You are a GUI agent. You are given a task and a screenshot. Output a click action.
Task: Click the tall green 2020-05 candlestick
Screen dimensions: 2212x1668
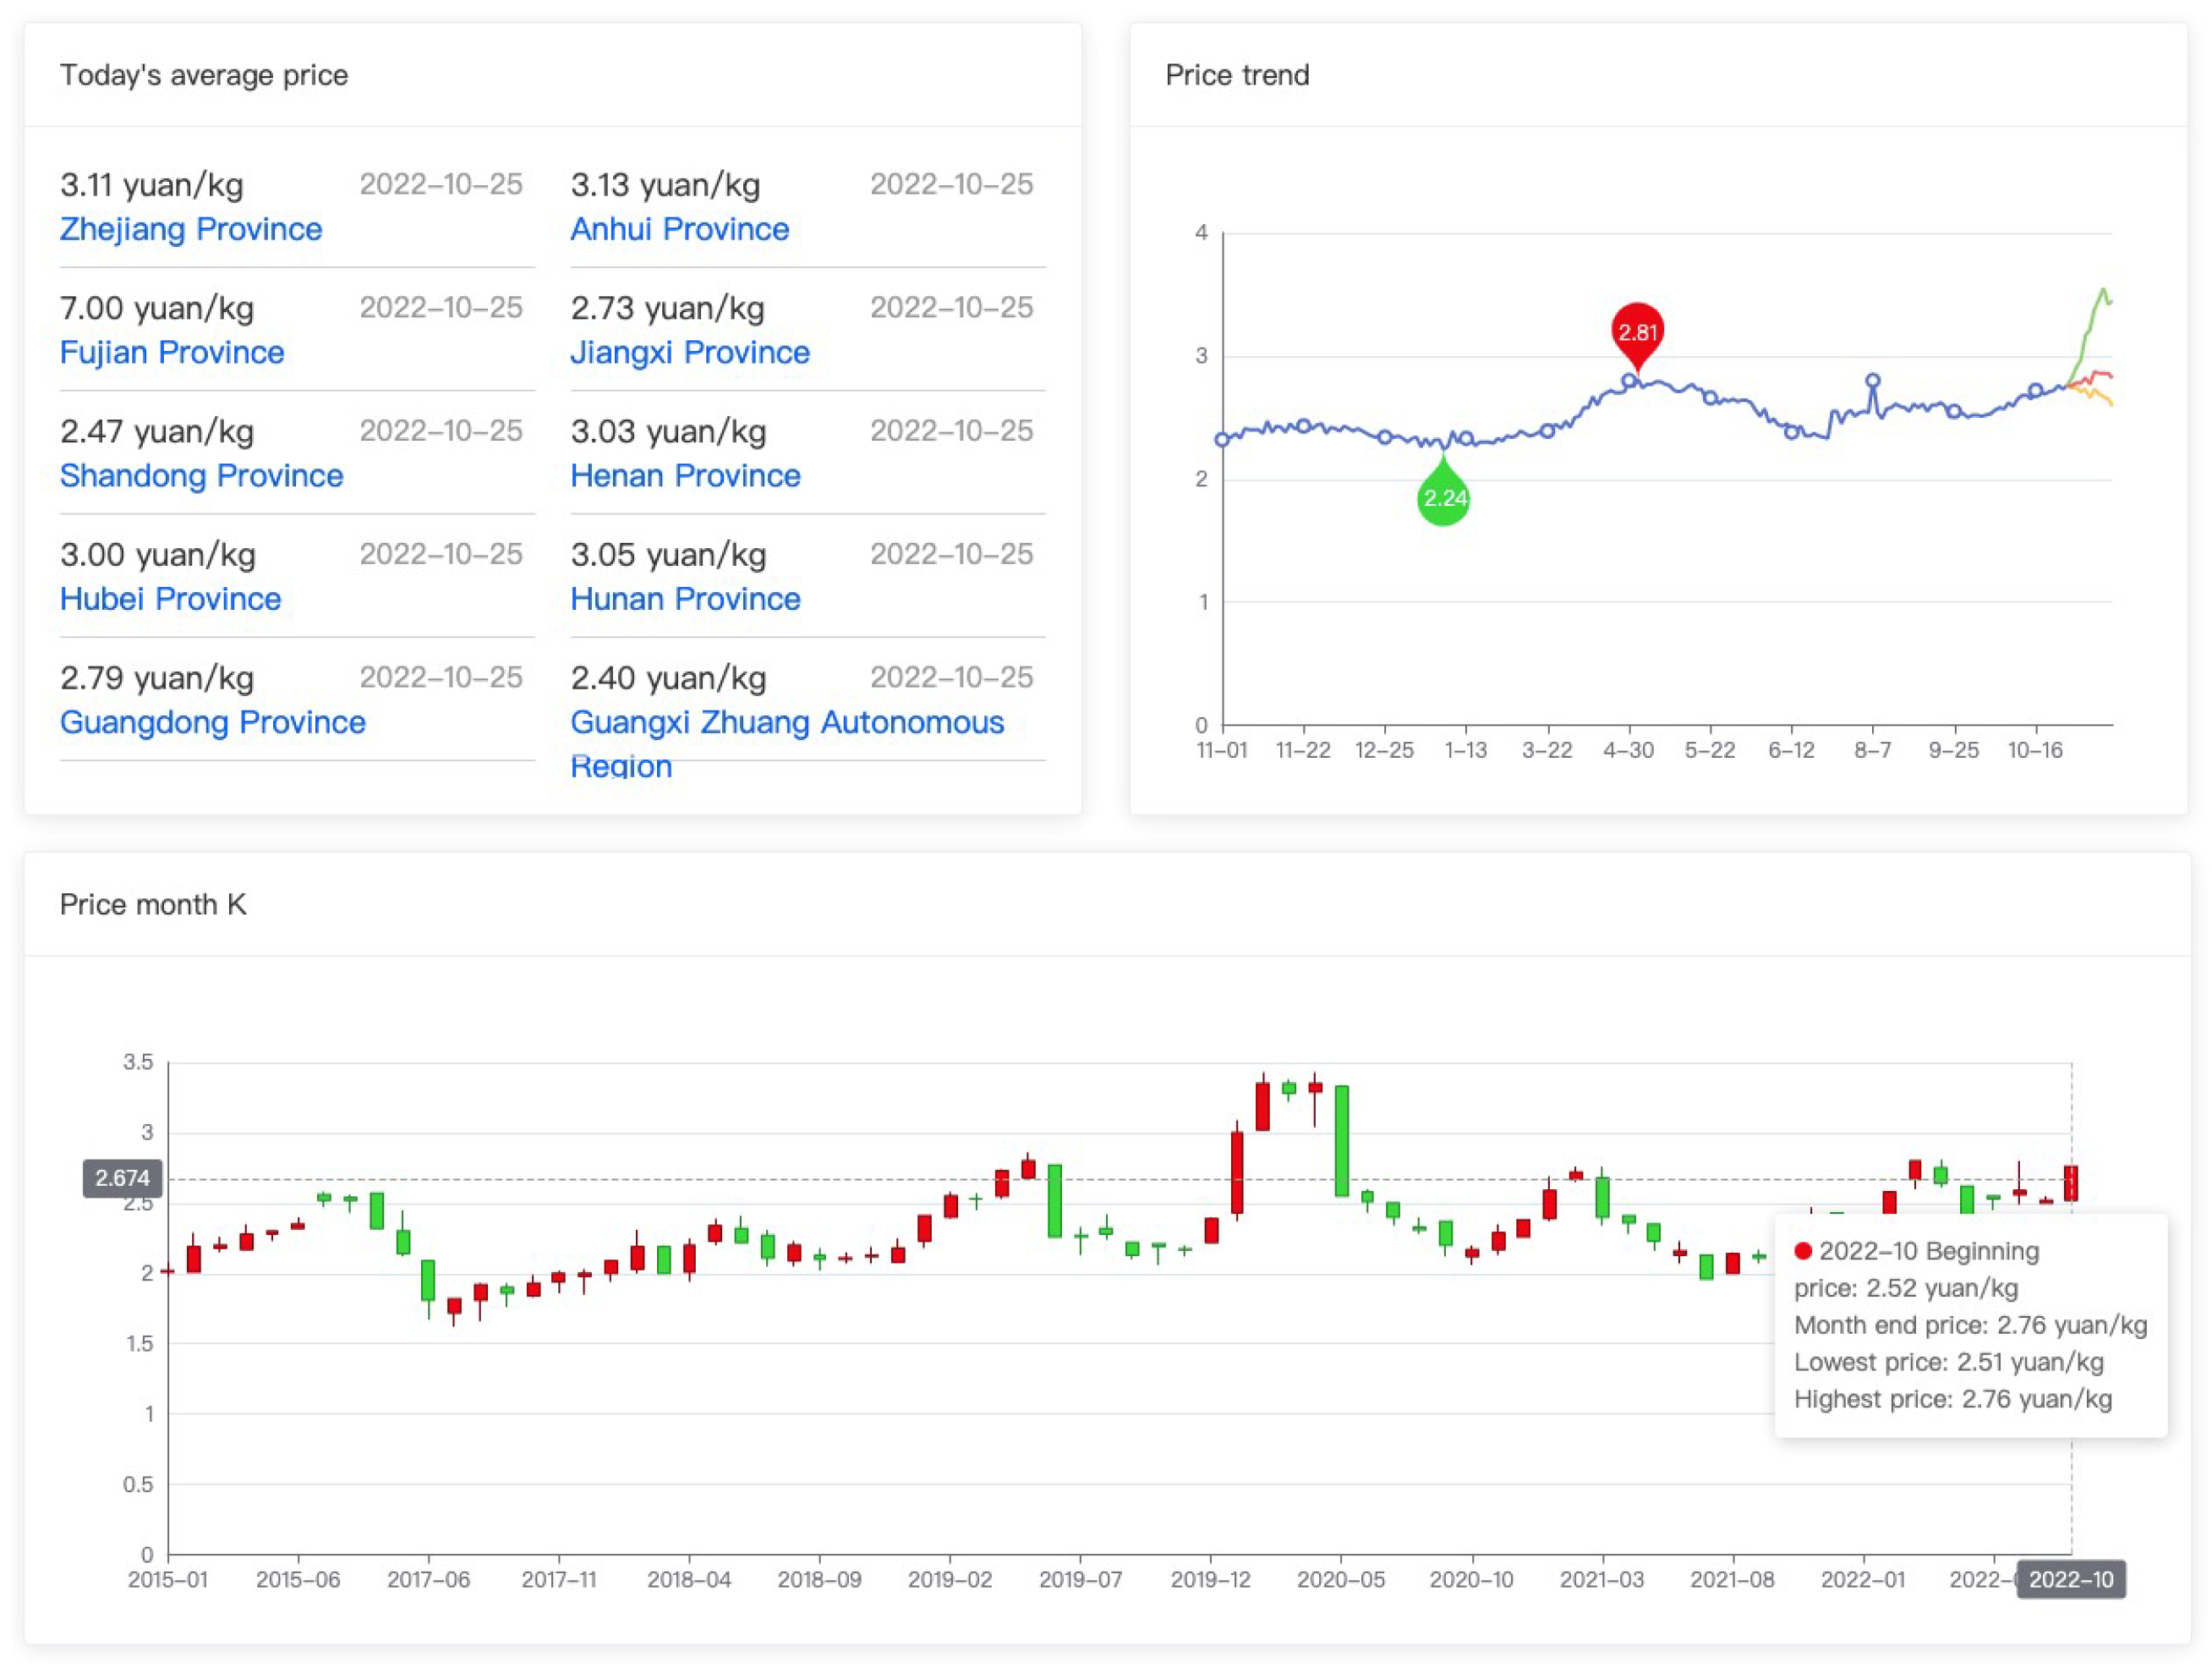(x=1341, y=1141)
